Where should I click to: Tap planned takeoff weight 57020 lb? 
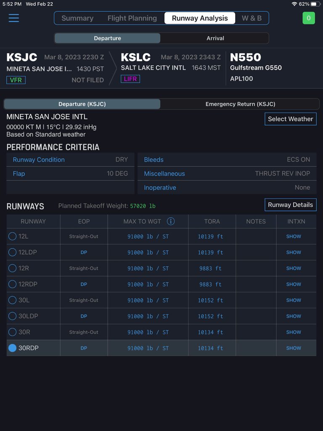(x=143, y=206)
